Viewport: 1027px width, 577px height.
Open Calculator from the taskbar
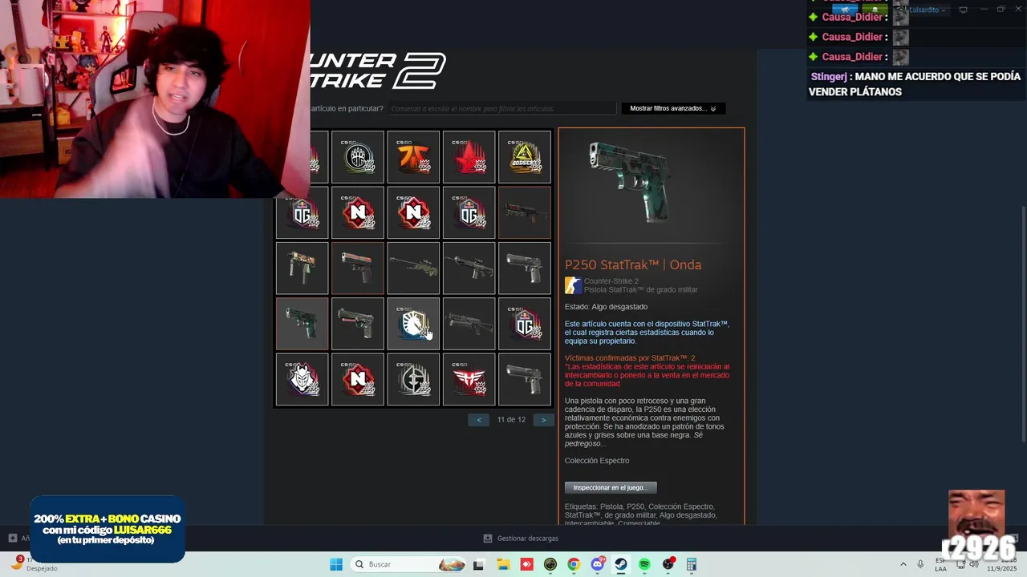692,564
